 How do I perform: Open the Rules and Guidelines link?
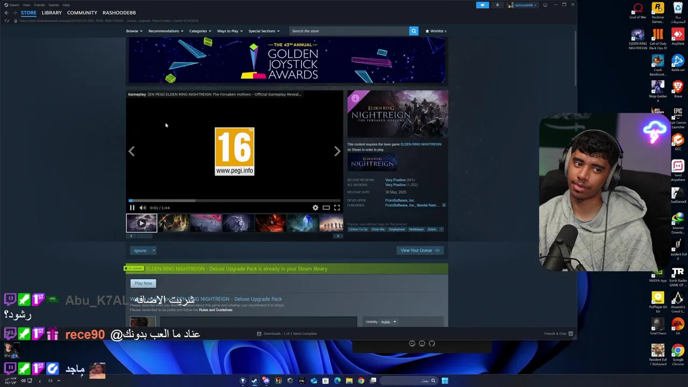[x=216, y=310]
